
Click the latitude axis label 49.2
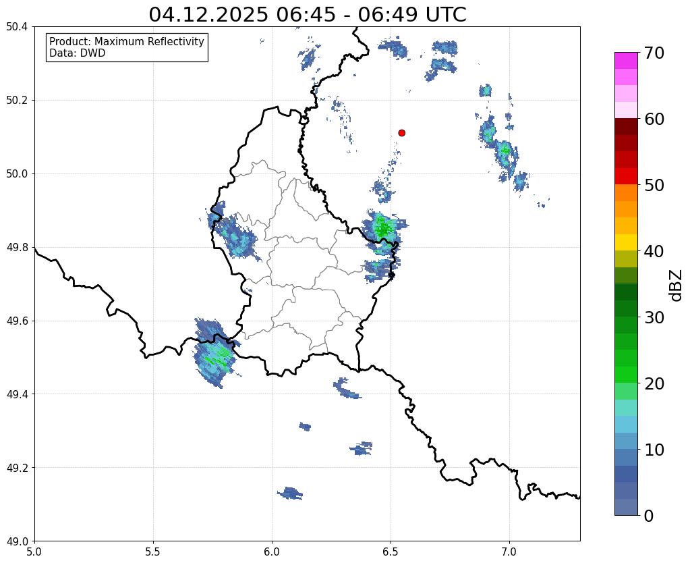pyautogui.click(x=17, y=467)
